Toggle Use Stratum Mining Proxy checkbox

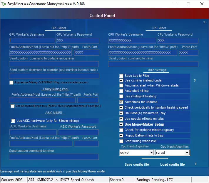tap(13, 106)
